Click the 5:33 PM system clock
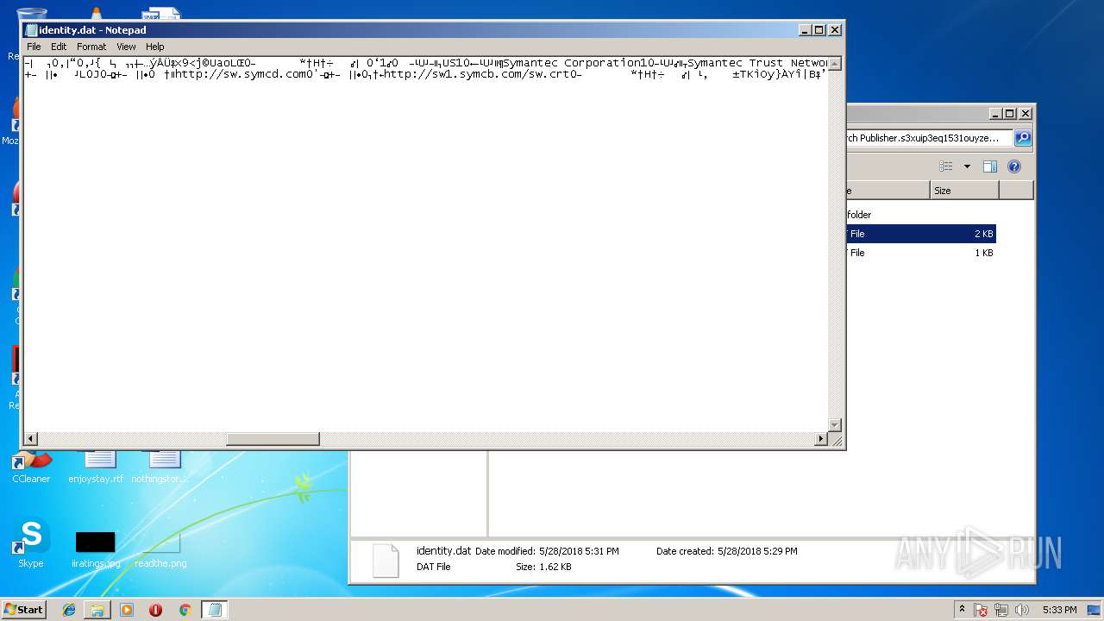Image resolution: width=1104 pixels, height=621 pixels. [x=1059, y=610]
